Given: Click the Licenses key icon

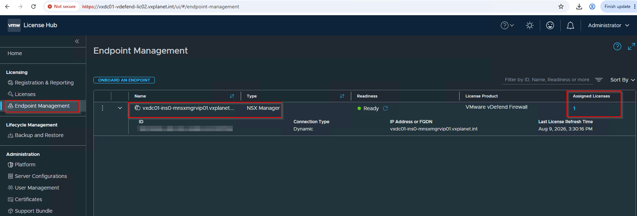Looking at the screenshot, I should pos(10,94).
